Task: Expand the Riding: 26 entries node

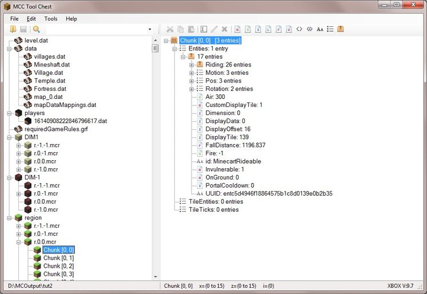Action: (191, 65)
